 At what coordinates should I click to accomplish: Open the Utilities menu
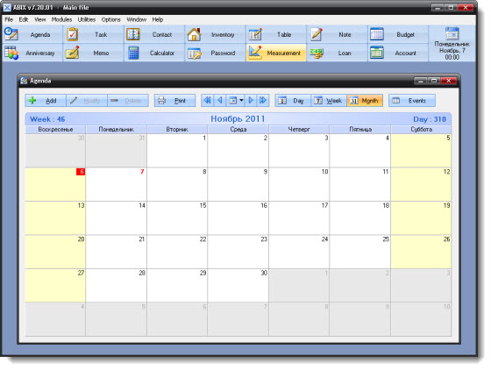(87, 19)
